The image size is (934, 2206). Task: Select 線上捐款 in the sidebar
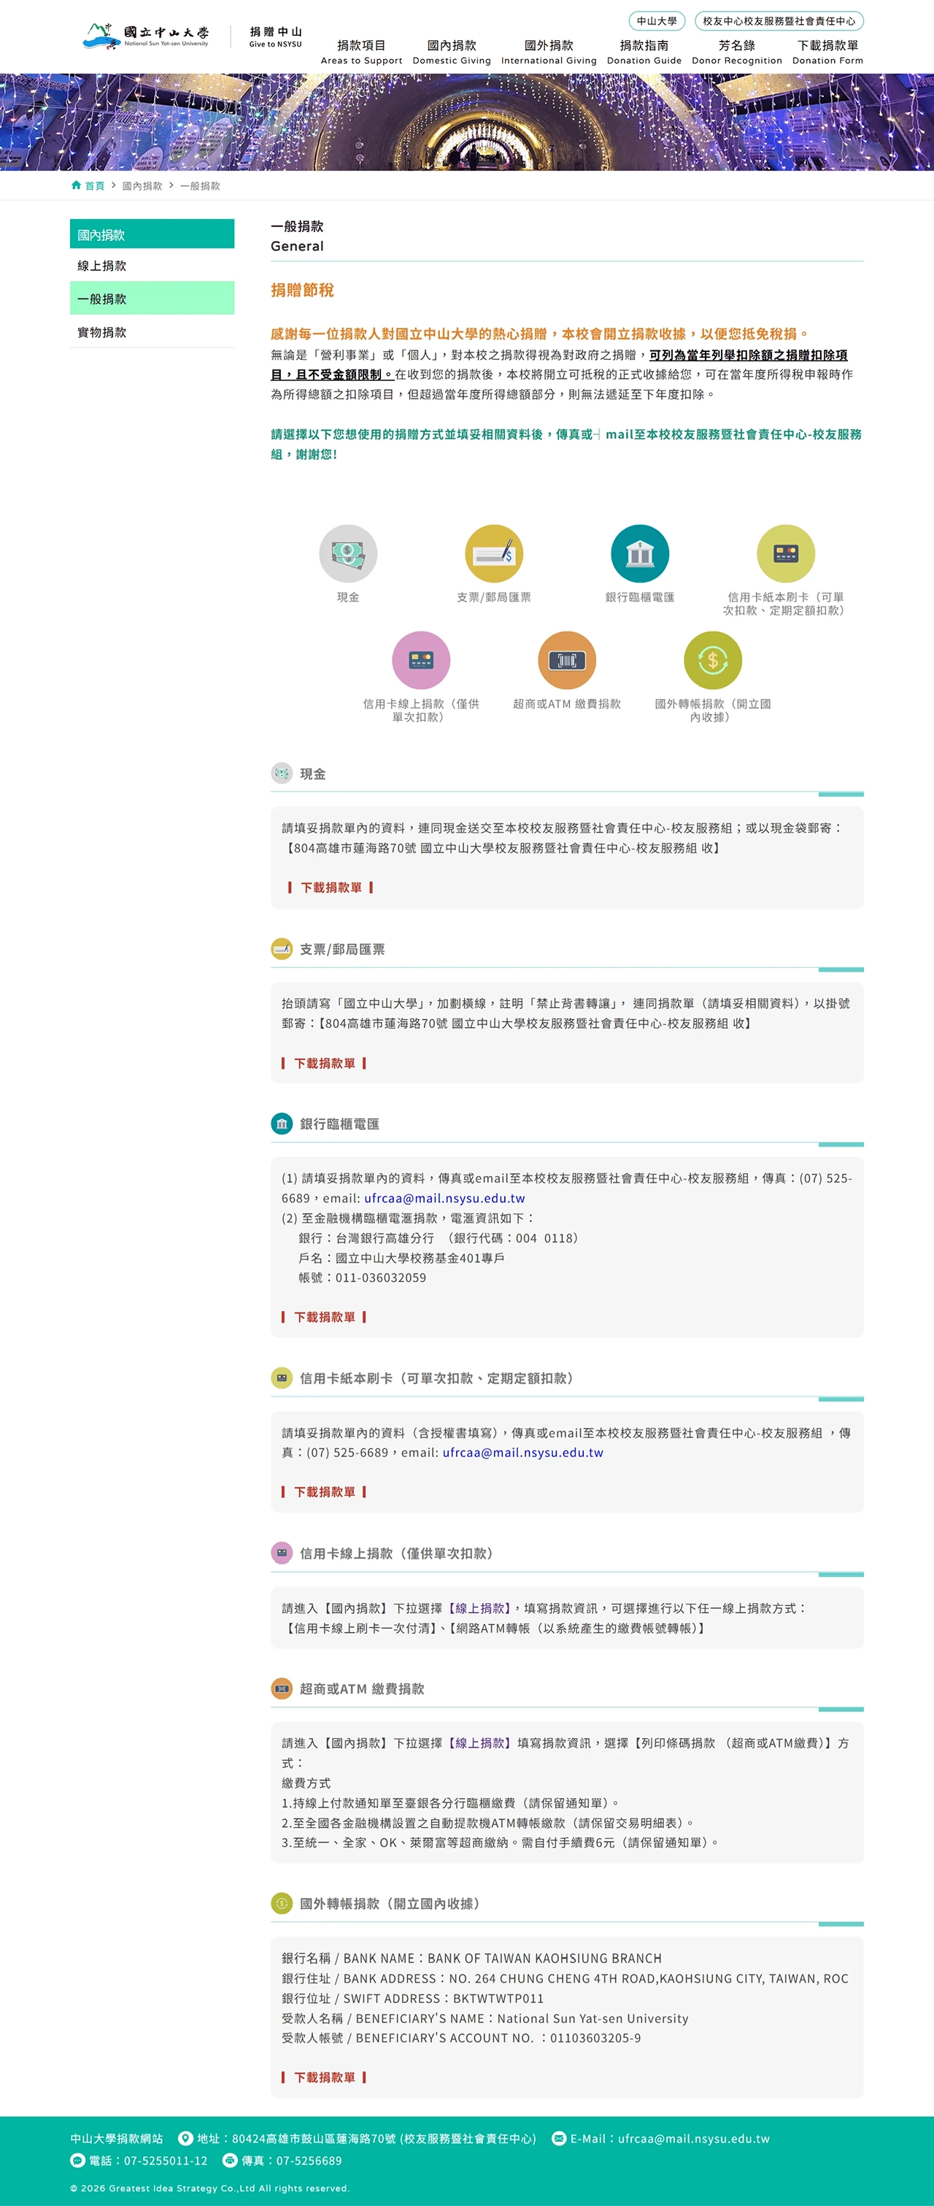click(153, 266)
